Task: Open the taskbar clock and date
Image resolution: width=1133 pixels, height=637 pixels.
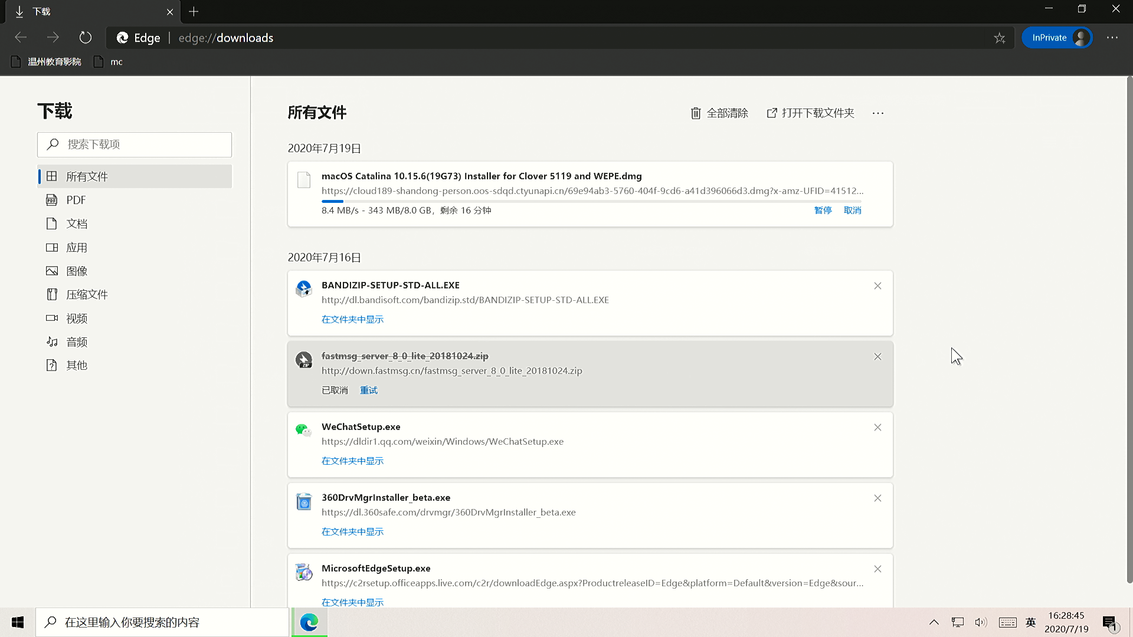Action: point(1066,622)
